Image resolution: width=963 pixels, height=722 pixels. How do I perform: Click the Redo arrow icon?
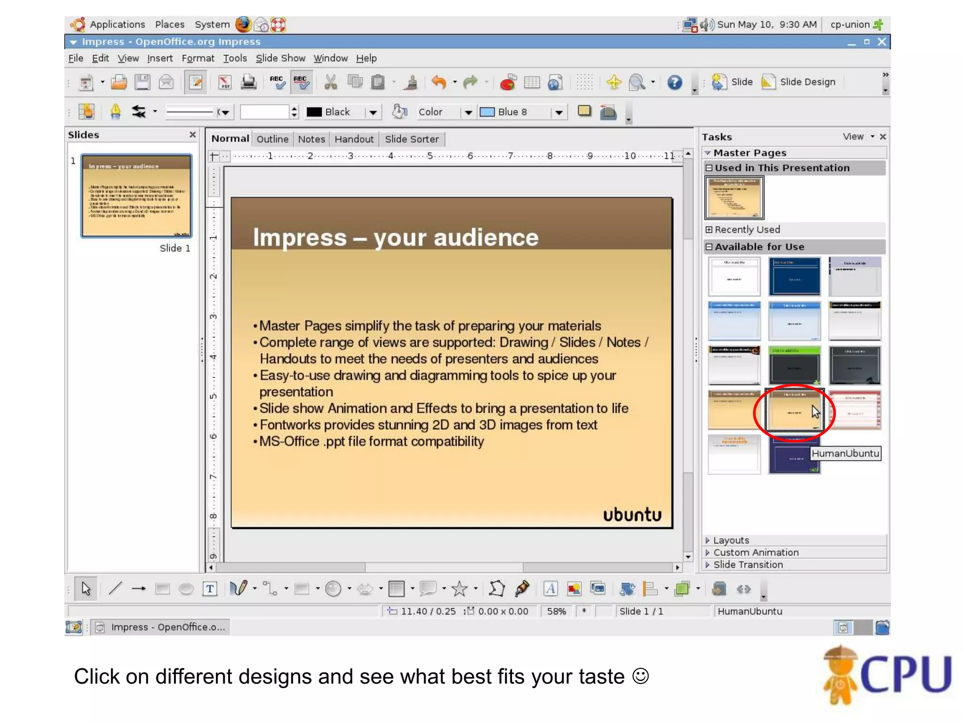coord(470,83)
